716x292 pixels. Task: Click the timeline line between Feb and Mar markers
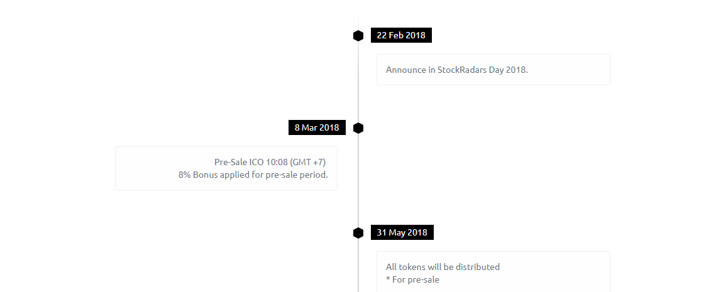[358, 82]
